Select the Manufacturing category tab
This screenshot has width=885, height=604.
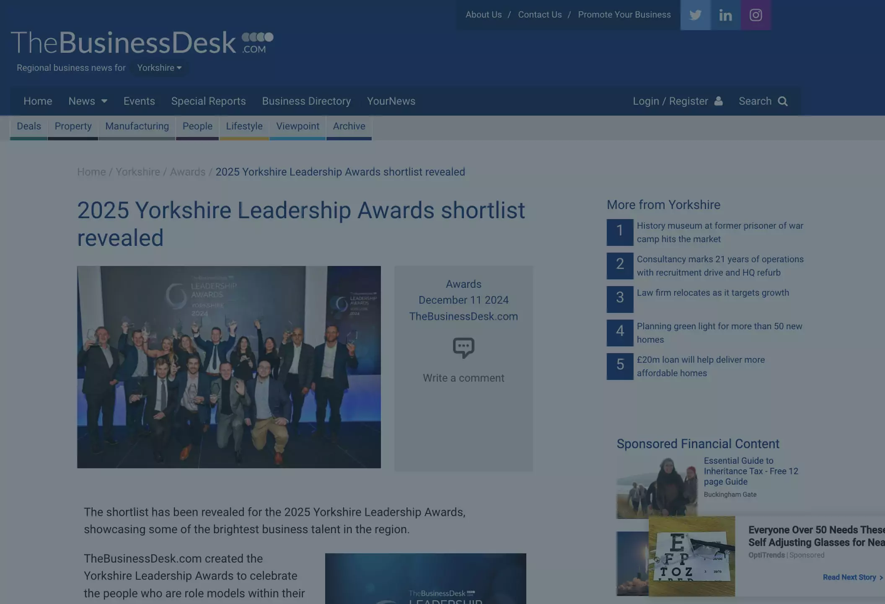tap(137, 127)
